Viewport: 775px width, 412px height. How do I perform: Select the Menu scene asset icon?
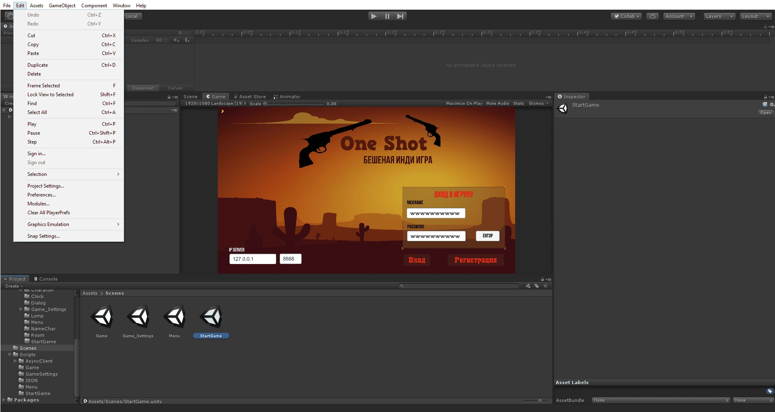coord(175,317)
